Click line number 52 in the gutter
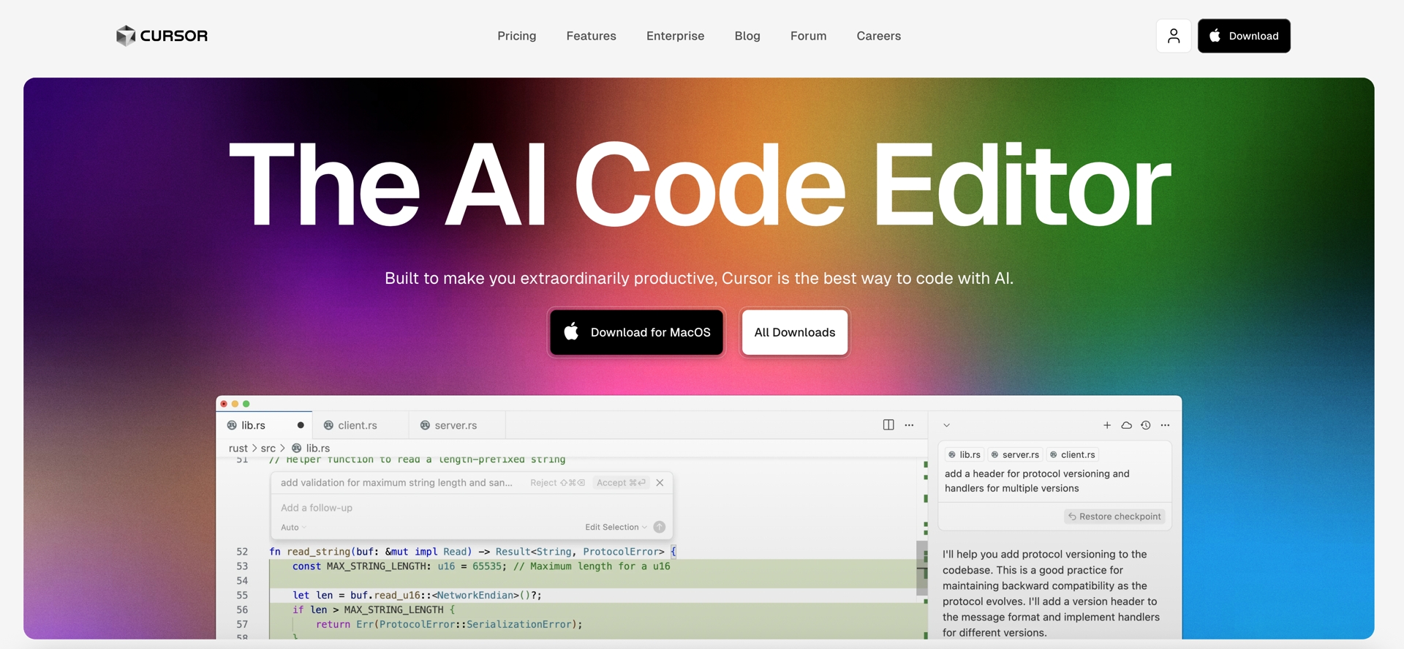 click(x=242, y=552)
